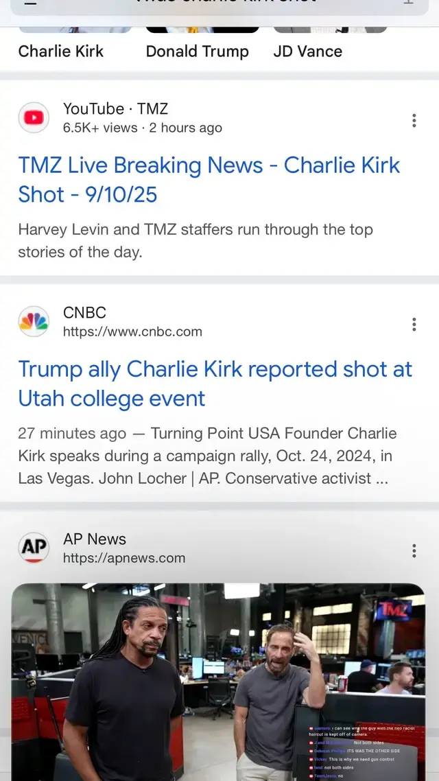Tap the CNBC peacock logo icon
Image resolution: width=439 pixels, height=781 pixels.
(x=34, y=321)
